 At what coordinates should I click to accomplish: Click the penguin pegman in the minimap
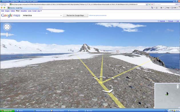coord(167,93)
